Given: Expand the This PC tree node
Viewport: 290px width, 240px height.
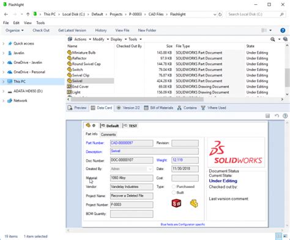Looking at the screenshot, I should (x=4, y=81).
